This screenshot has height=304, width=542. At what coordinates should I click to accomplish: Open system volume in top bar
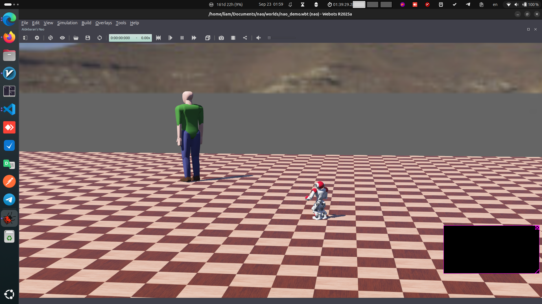click(516, 5)
